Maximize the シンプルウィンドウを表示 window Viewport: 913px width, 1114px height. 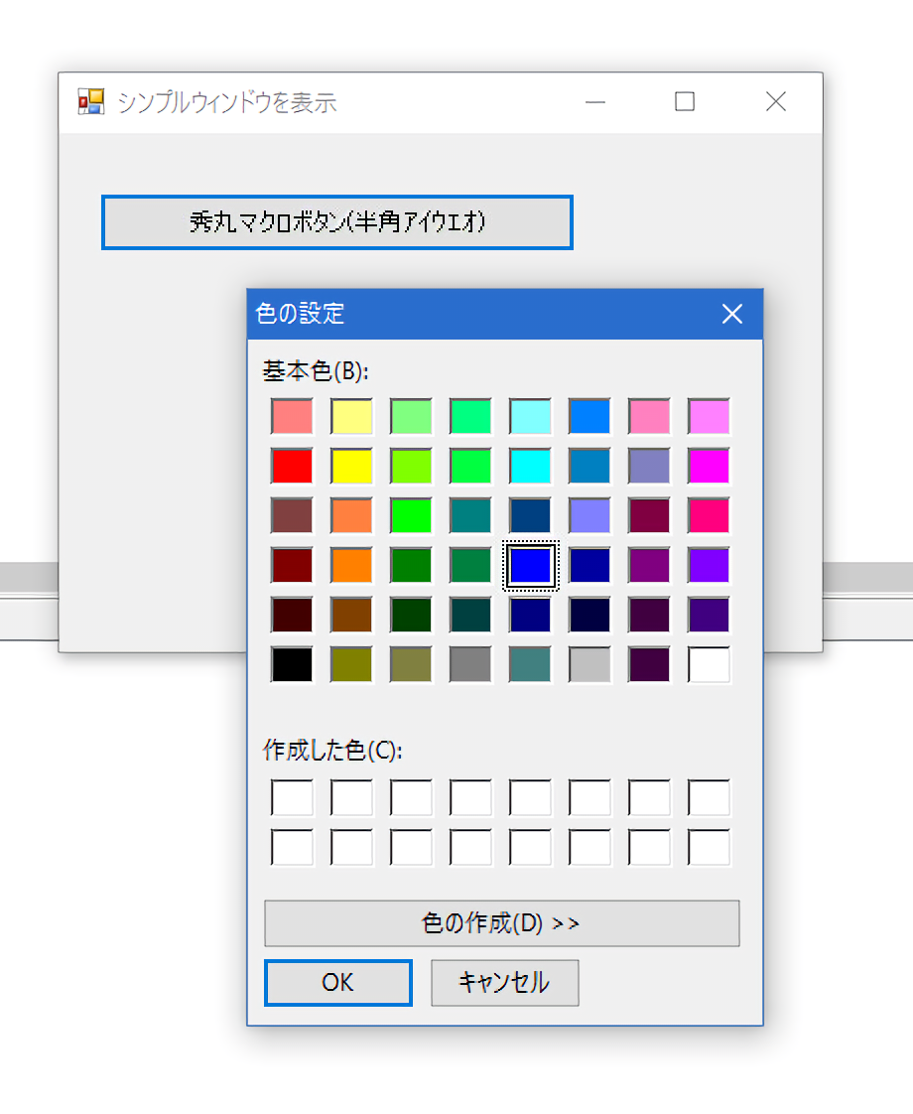685,101
